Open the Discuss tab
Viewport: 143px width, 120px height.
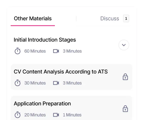(110, 18)
